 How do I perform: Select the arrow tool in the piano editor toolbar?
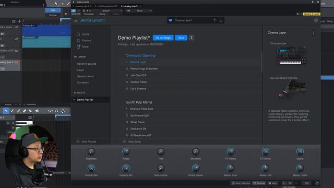[6, 111]
